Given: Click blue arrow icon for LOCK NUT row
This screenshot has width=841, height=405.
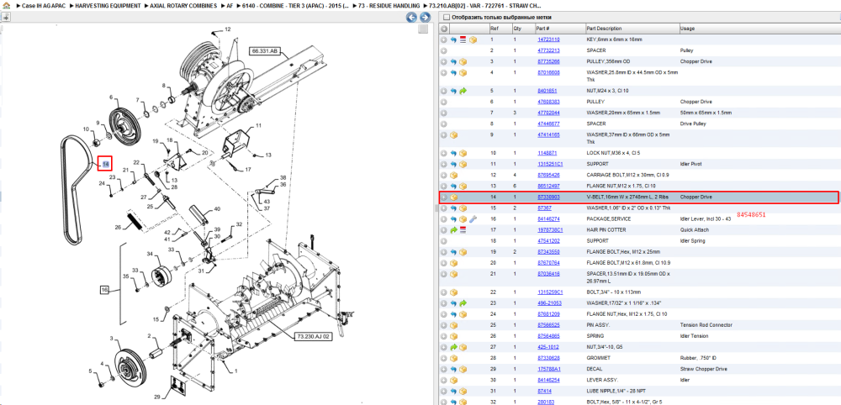Looking at the screenshot, I should pos(454,153).
